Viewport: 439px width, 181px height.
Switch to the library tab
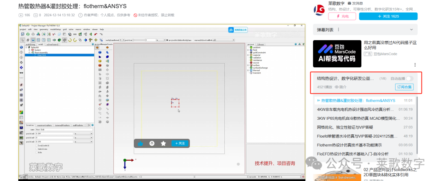point(261,44)
